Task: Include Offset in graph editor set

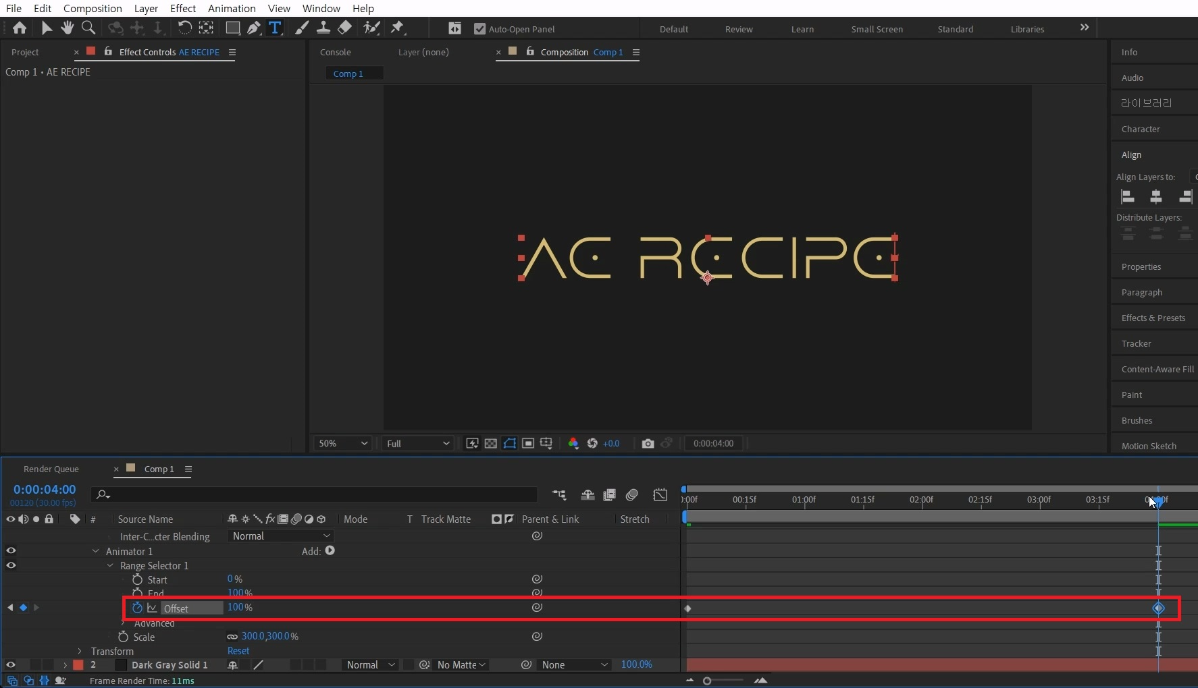Action: [152, 608]
